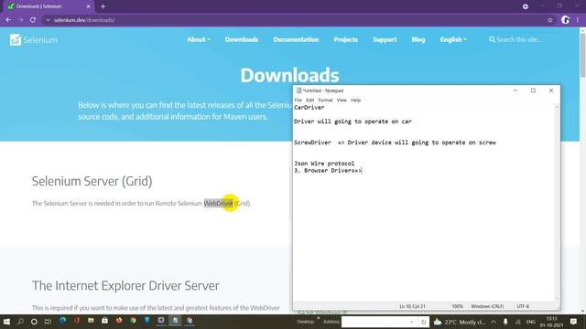586x329 pixels.
Task: Click the Notepad scroll up arrow
Action: coord(557,108)
